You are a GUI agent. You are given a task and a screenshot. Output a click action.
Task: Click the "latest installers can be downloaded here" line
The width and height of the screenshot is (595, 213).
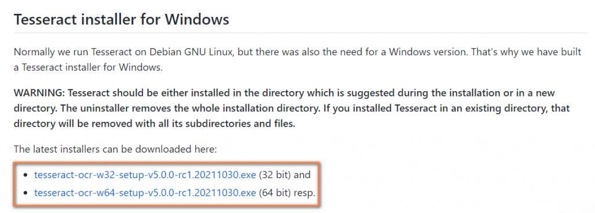tap(115, 149)
